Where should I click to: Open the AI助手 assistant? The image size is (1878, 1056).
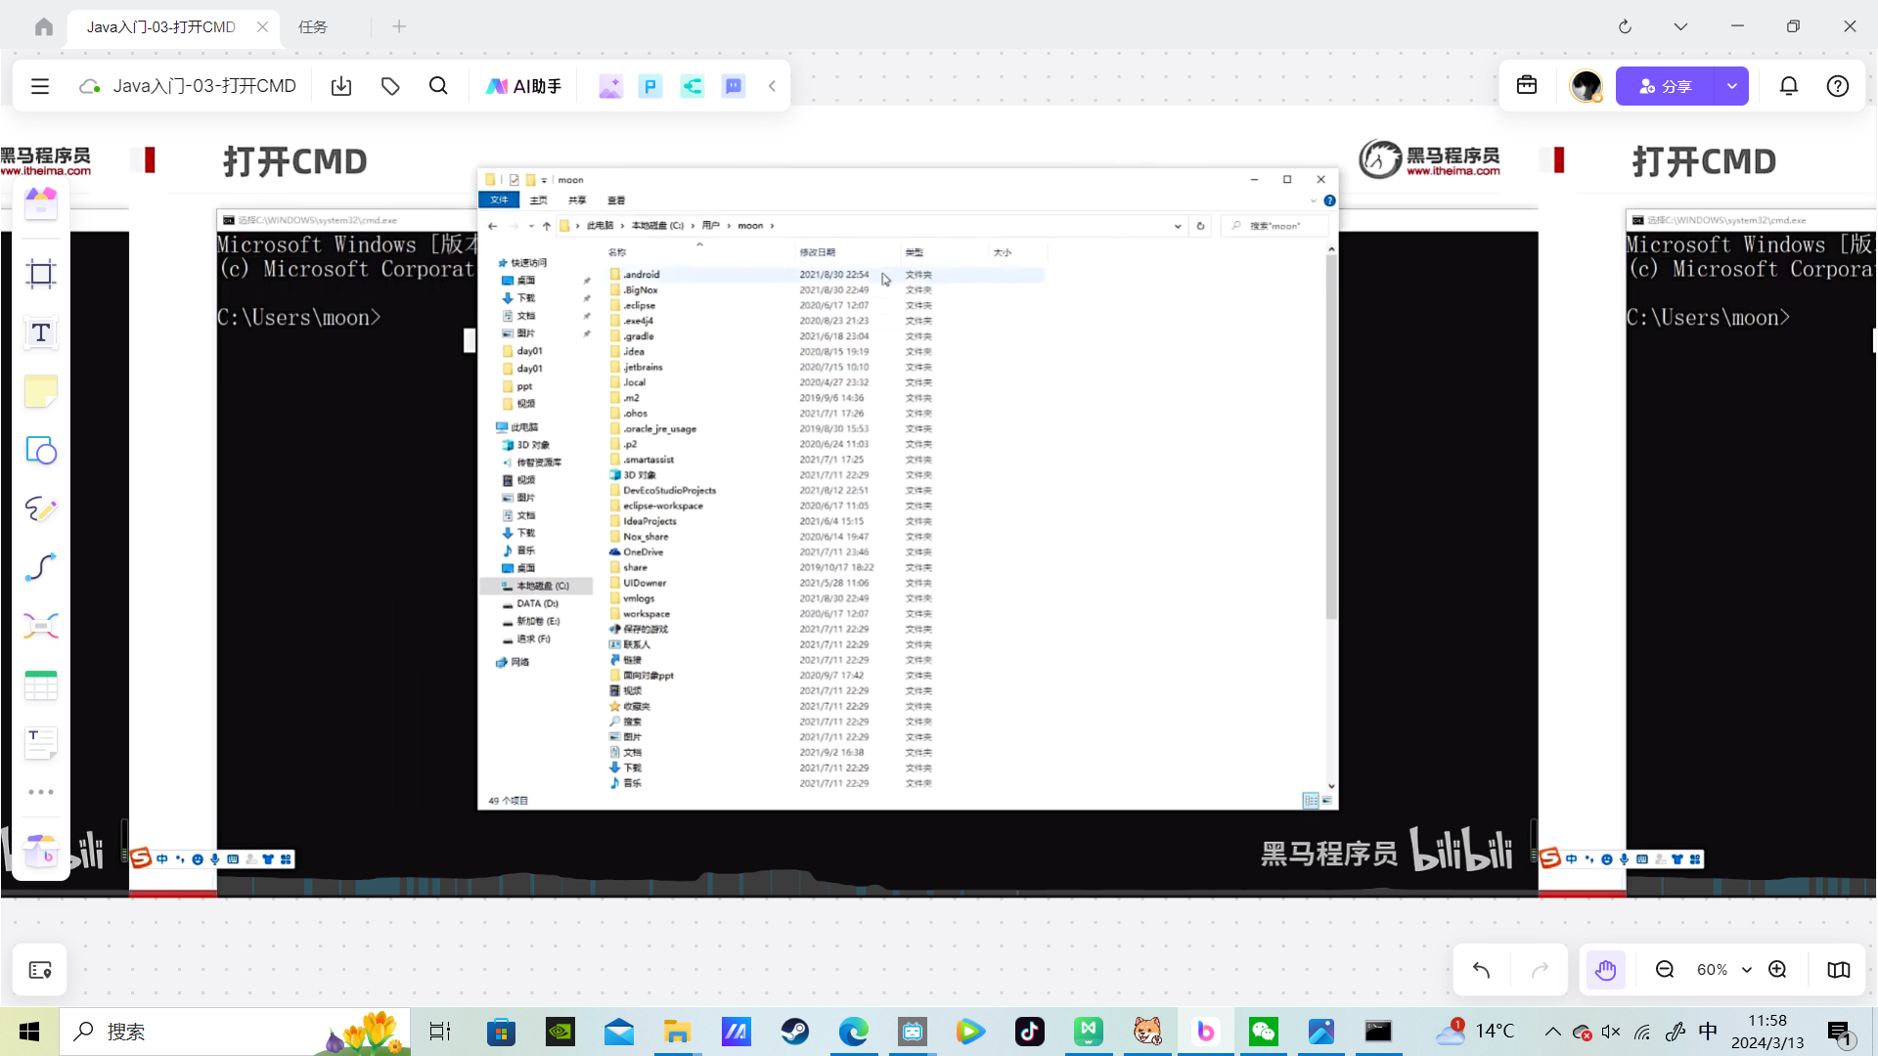523,86
